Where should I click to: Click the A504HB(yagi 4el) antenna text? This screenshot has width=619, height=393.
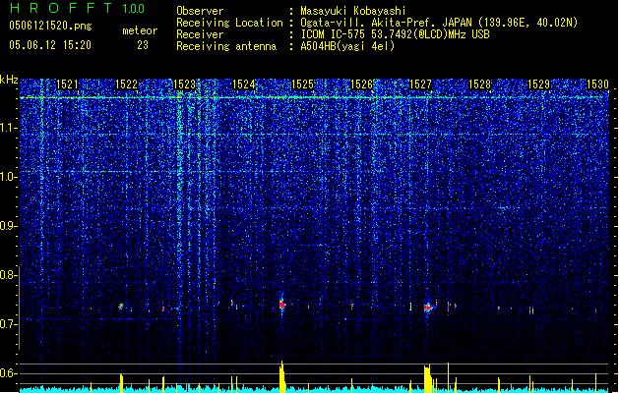347,46
